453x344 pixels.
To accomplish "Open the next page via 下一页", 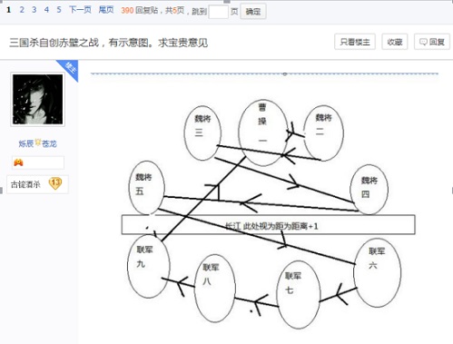I will click(x=80, y=10).
